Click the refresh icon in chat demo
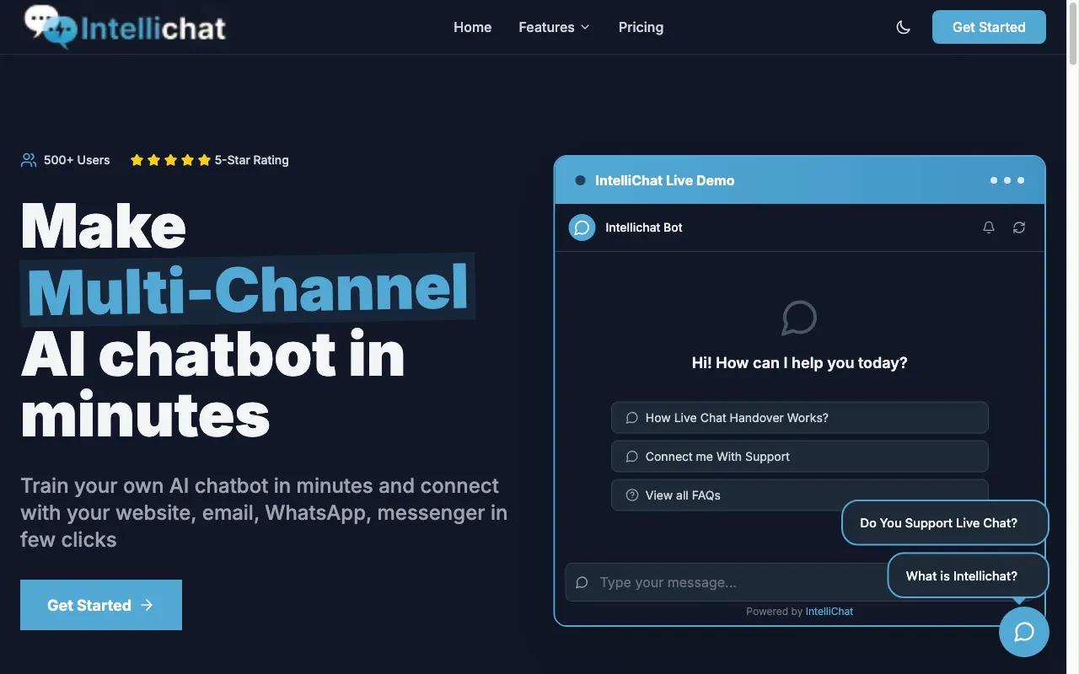Screen dimensions: 1079x674 [1019, 227]
